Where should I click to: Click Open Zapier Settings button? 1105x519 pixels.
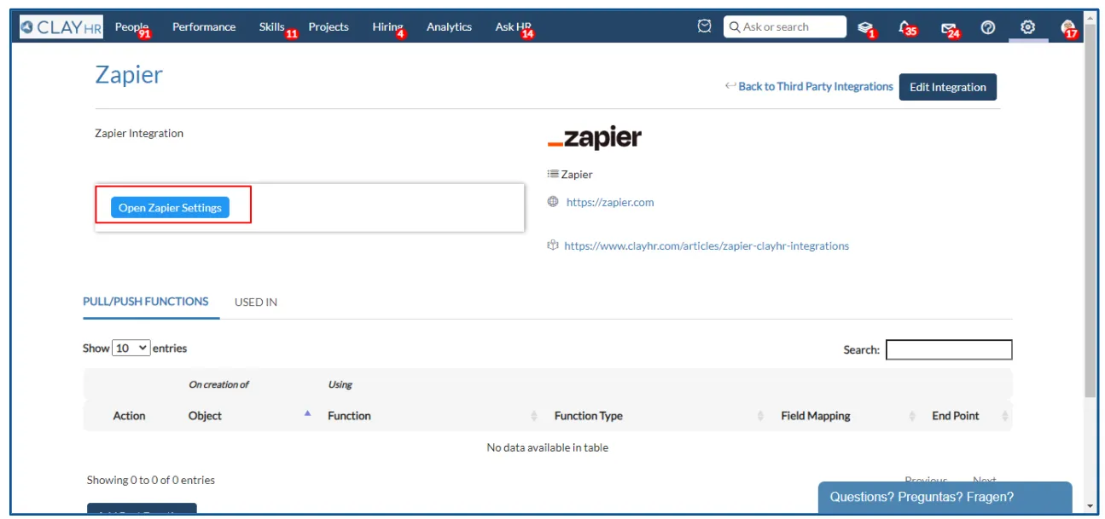pos(170,207)
